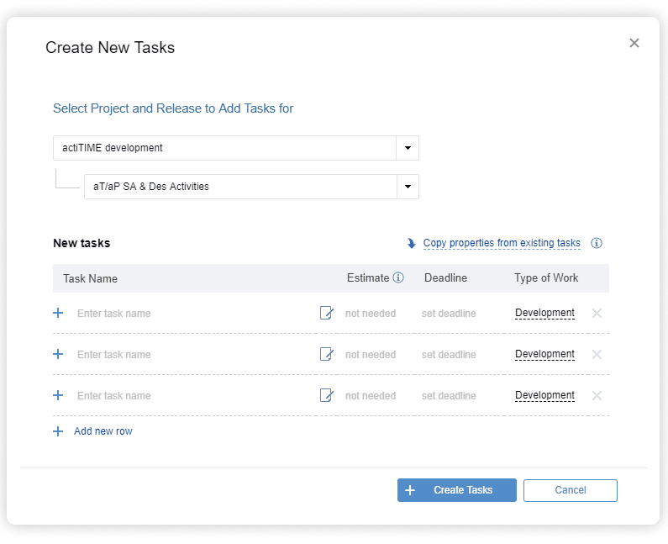Click info icon next to Copy properties link
This screenshot has width=668, height=544.
(x=596, y=243)
